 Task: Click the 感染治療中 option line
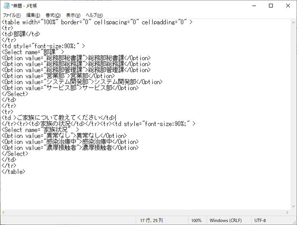(x=70, y=142)
